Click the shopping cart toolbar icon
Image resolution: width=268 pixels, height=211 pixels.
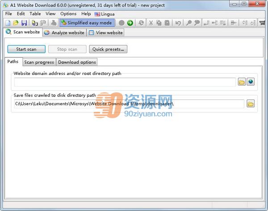tap(262, 23)
